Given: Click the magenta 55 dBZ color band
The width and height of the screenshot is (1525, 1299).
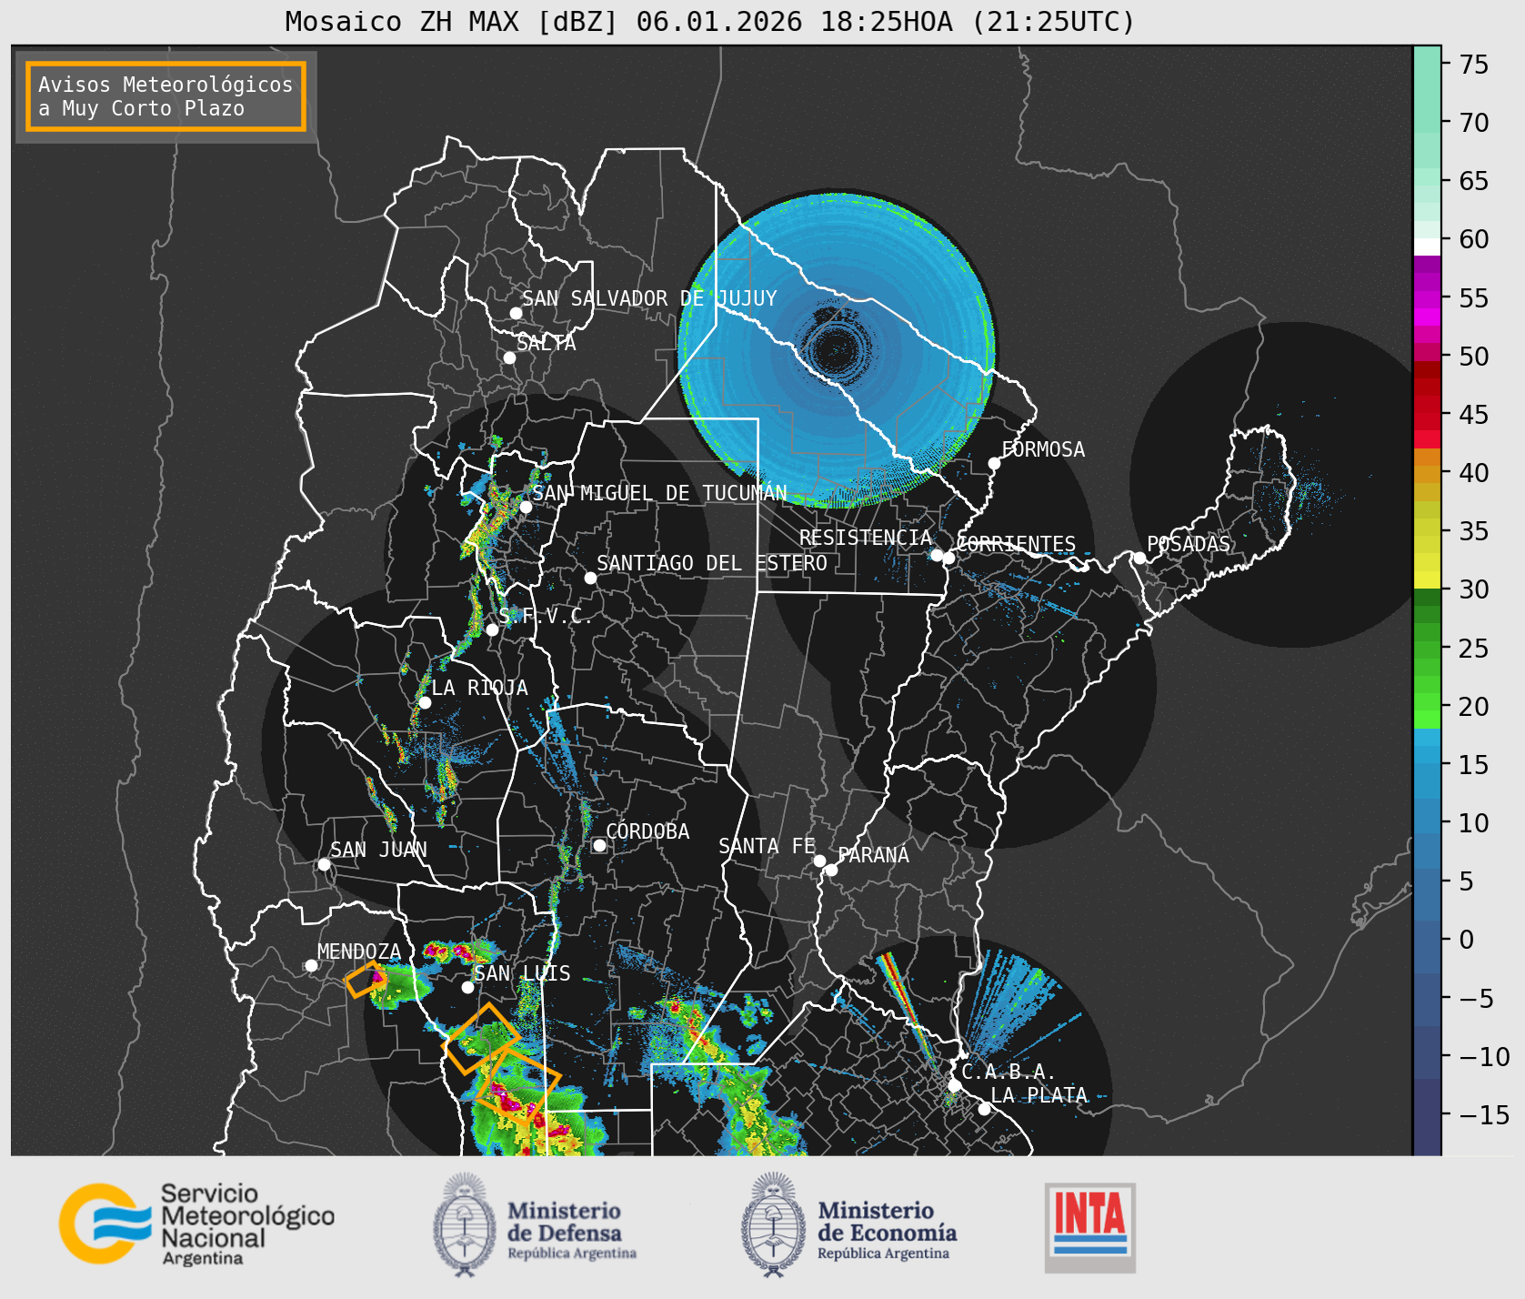Looking at the screenshot, I should [1428, 298].
